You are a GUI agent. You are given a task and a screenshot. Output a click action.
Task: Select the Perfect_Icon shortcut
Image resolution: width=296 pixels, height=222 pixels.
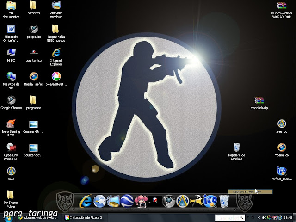coord(282,174)
